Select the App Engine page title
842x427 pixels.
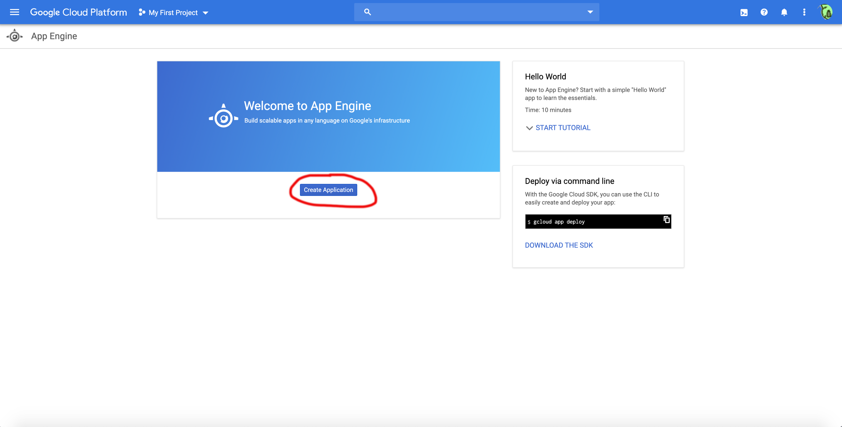coord(54,36)
